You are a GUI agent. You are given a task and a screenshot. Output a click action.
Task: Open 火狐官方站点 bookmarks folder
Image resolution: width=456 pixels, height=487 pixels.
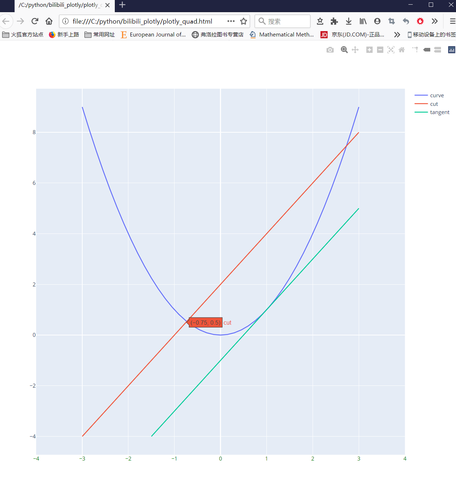tap(23, 34)
